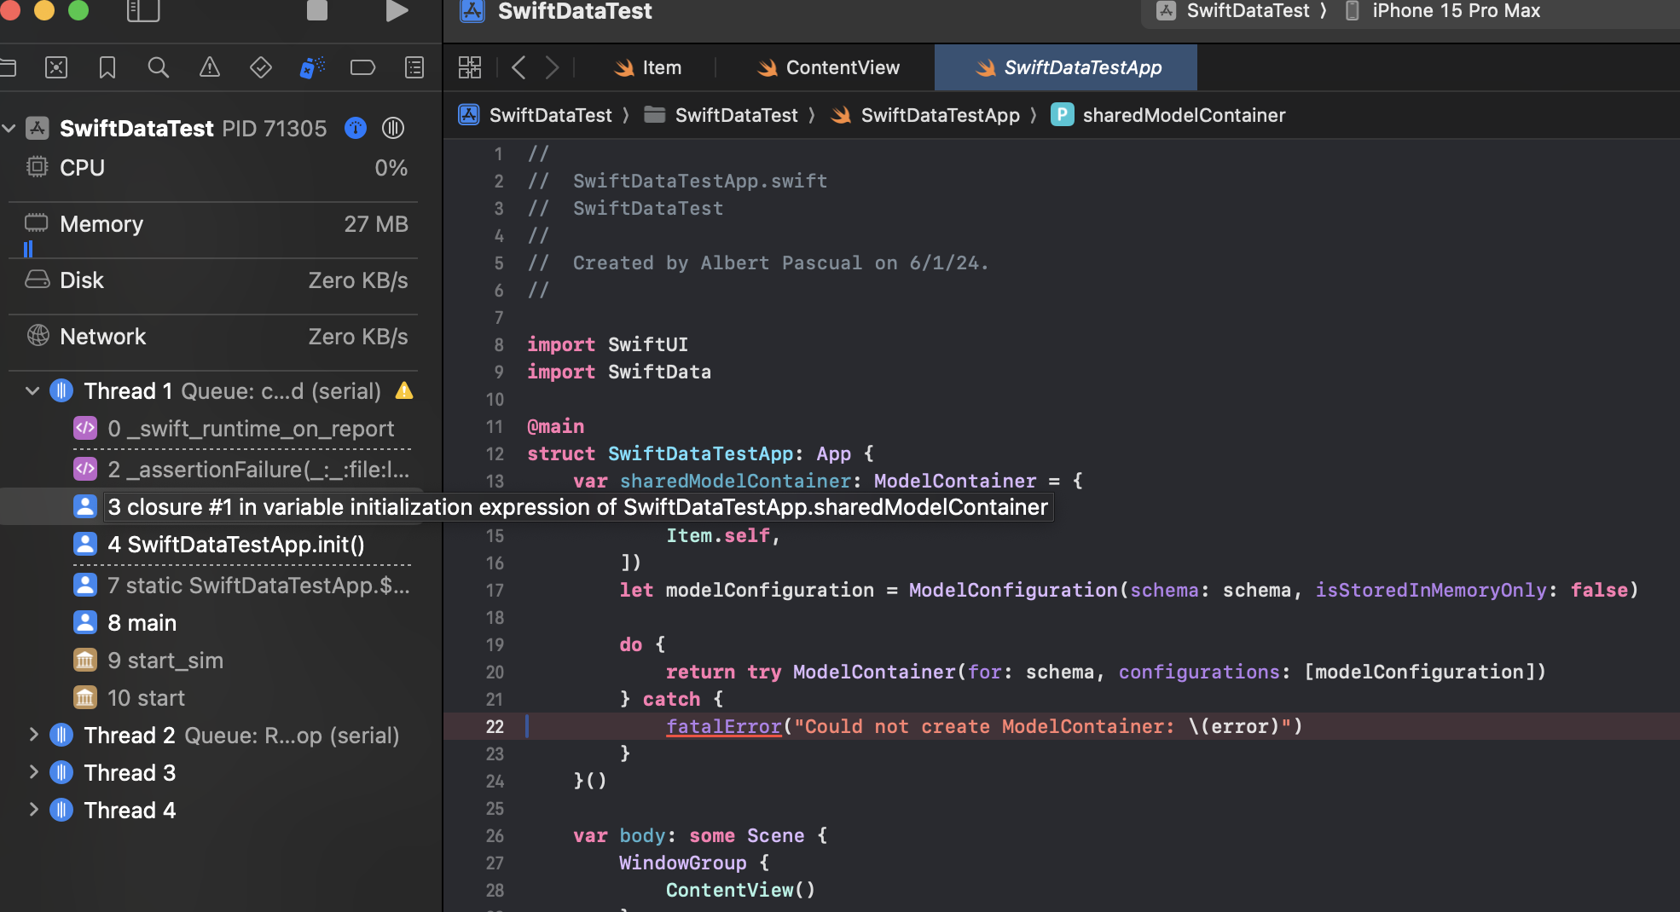Image resolution: width=1680 pixels, height=912 pixels.
Task: Click the SwiftDataTestApp file breadcrumb
Action: [x=925, y=115]
